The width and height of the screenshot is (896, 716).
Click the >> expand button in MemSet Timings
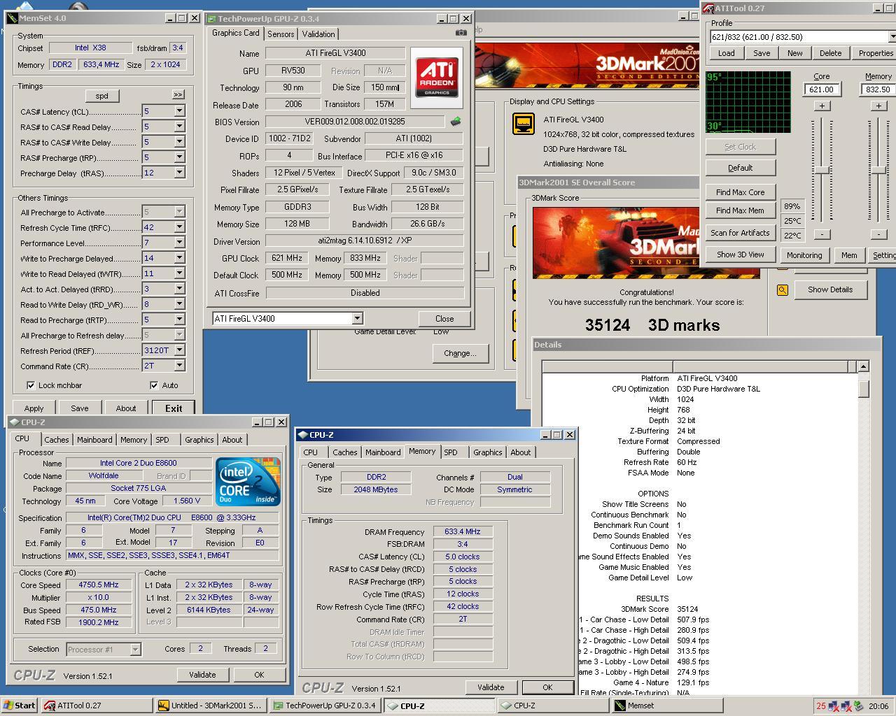[x=178, y=95]
